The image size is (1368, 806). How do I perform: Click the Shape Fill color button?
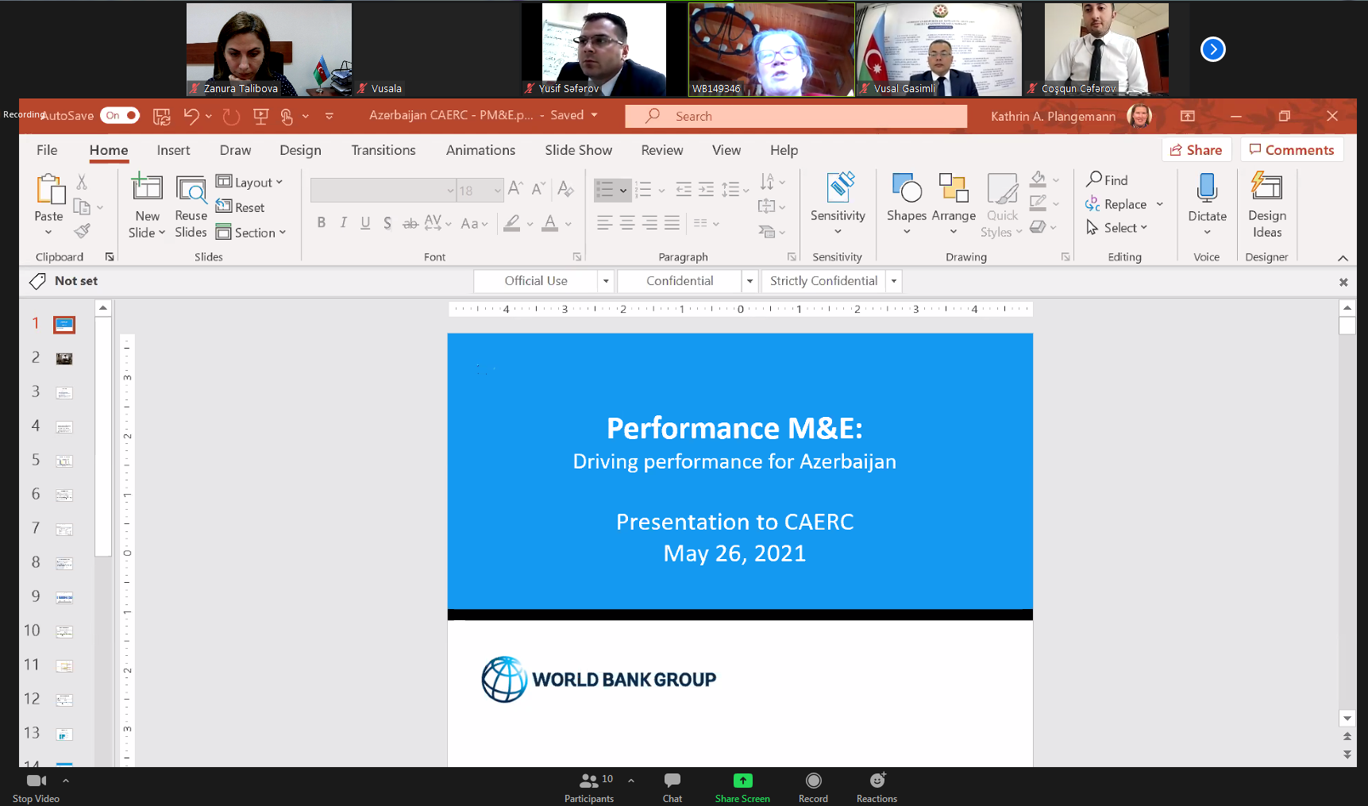[x=1038, y=179]
